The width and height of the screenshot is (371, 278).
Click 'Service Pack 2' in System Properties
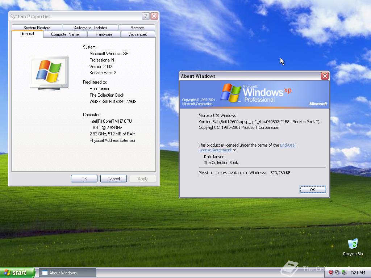click(103, 72)
